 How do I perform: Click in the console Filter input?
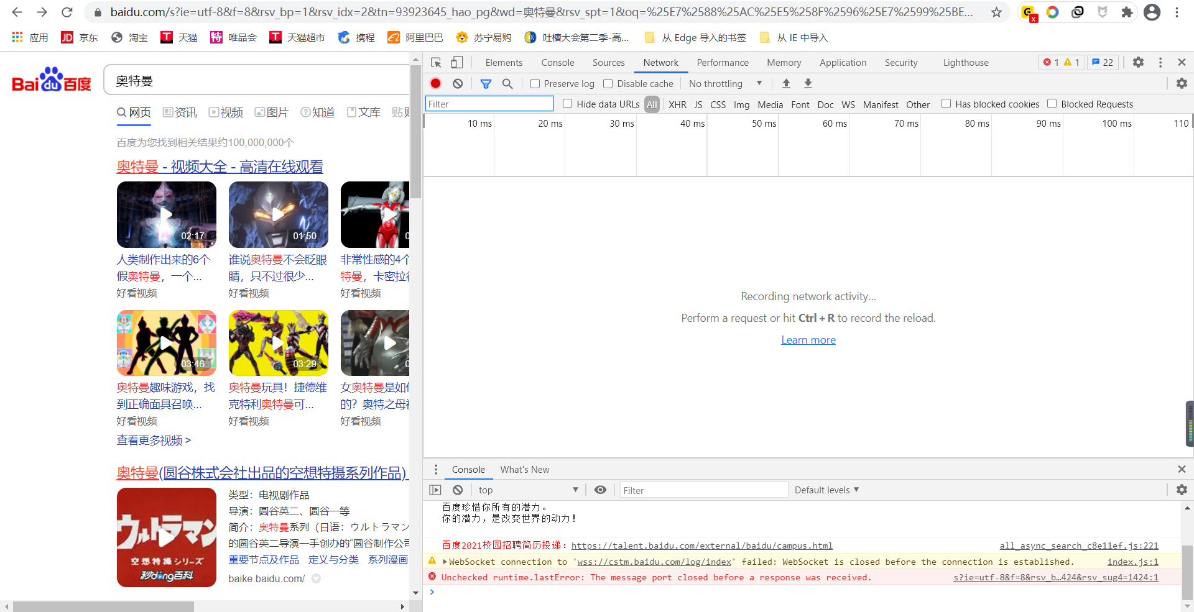click(703, 490)
